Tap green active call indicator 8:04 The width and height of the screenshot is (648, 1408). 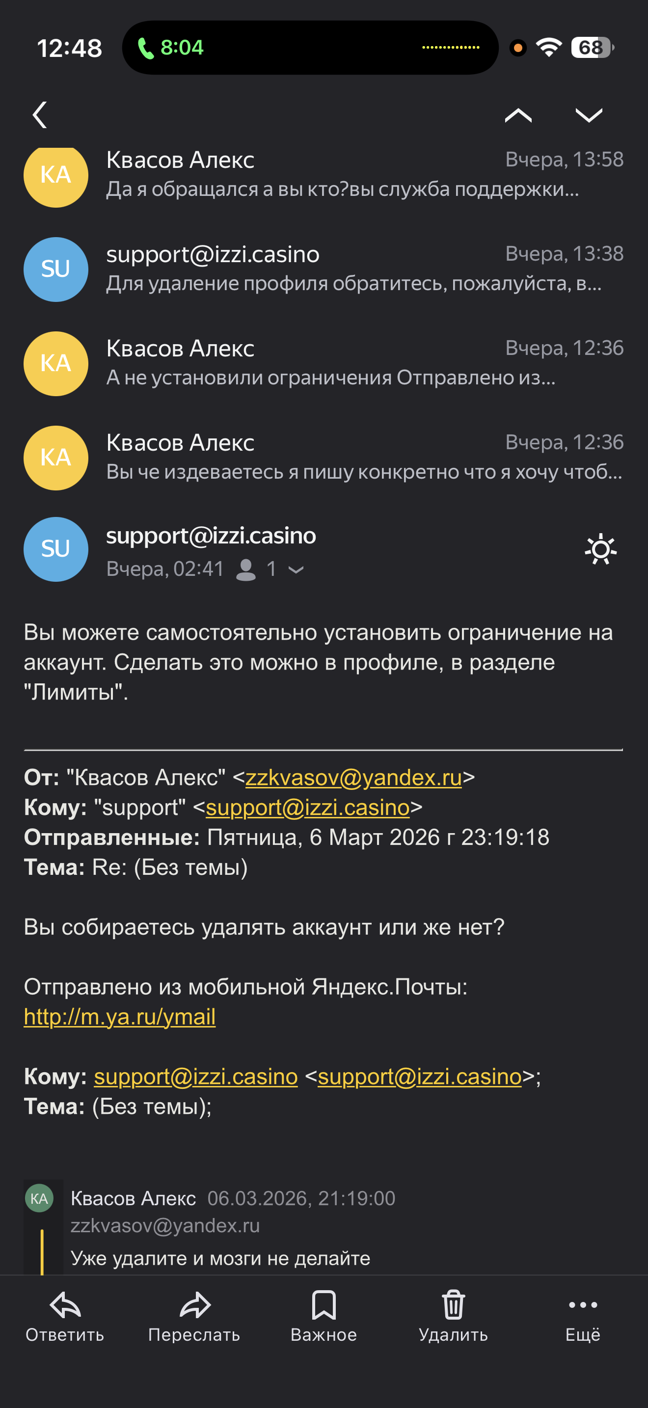pyautogui.click(x=171, y=48)
